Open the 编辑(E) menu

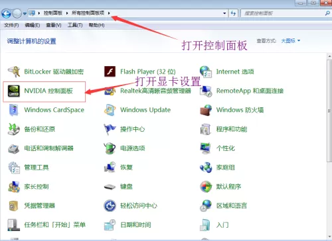pos(33,25)
